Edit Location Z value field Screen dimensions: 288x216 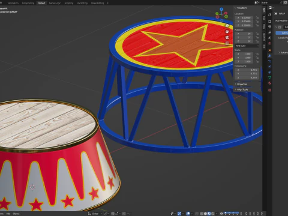[x=244, y=25]
